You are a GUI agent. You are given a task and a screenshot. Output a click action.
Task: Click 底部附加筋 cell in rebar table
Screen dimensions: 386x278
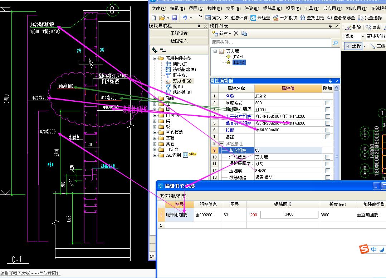pos(179,215)
